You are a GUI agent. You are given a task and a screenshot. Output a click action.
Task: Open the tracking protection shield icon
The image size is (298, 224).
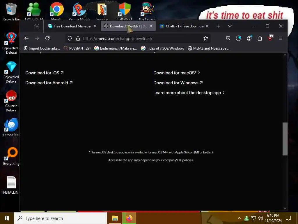coord(70,38)
